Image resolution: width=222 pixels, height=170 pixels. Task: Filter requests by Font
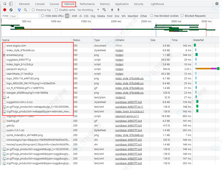(x=110, y=16)
